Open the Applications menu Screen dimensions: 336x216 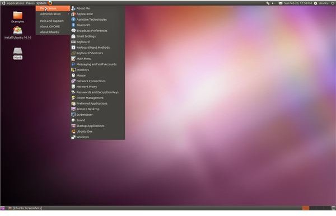[15, 3]
